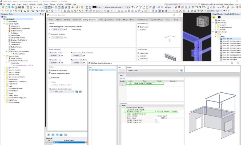Screen dimensions: 241x145
Task: Click the navigation cube in 3D view
Action: (x=202, y=21)
